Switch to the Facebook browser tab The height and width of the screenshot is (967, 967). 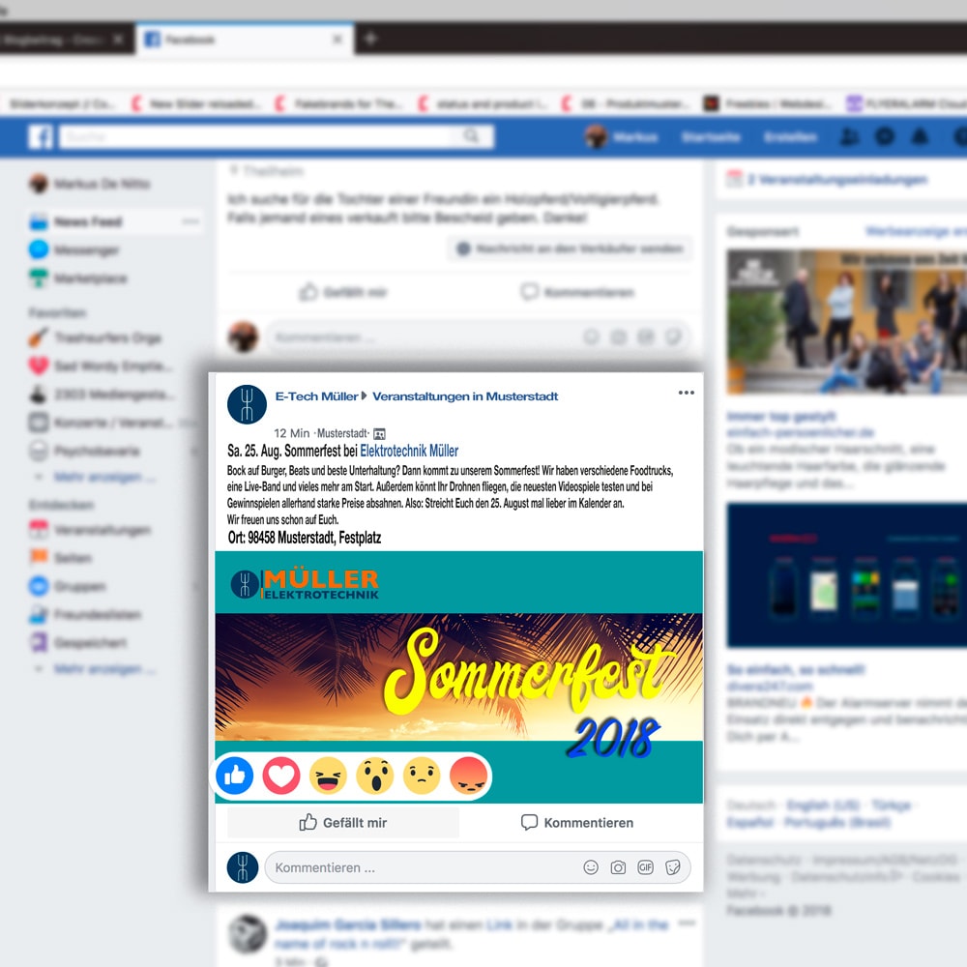tap(232, 40)
